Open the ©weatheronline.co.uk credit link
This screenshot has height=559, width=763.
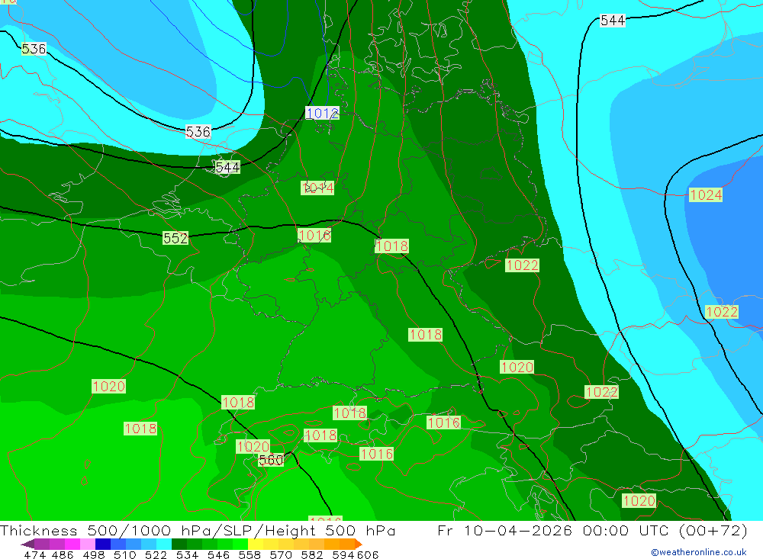pos(699,552)
